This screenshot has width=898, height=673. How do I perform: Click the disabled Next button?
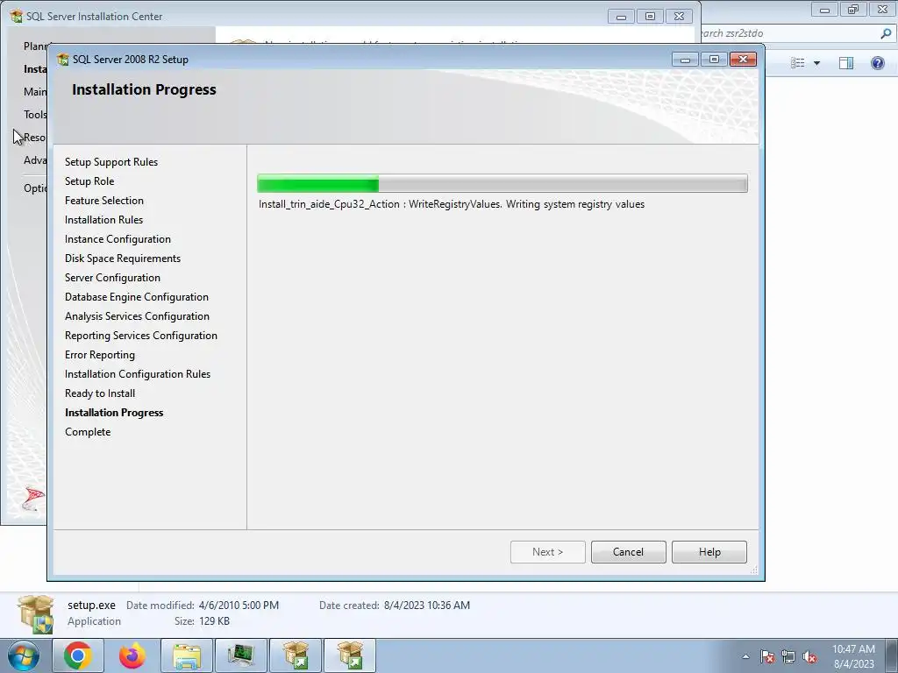[547, 552]
